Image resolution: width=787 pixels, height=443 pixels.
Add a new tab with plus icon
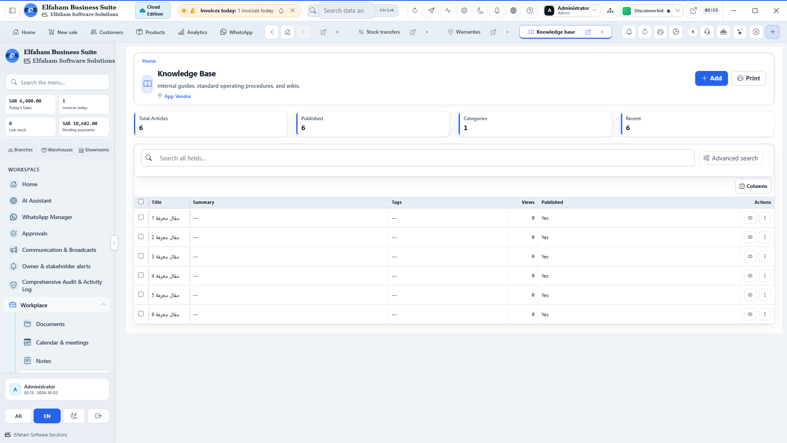[x=773, y=32]
